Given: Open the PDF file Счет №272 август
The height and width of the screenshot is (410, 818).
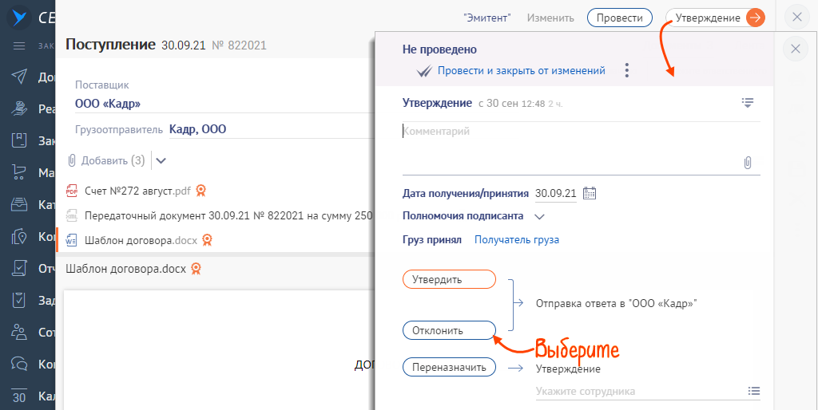Looking at the screenshot, I should tap(137, 191).
